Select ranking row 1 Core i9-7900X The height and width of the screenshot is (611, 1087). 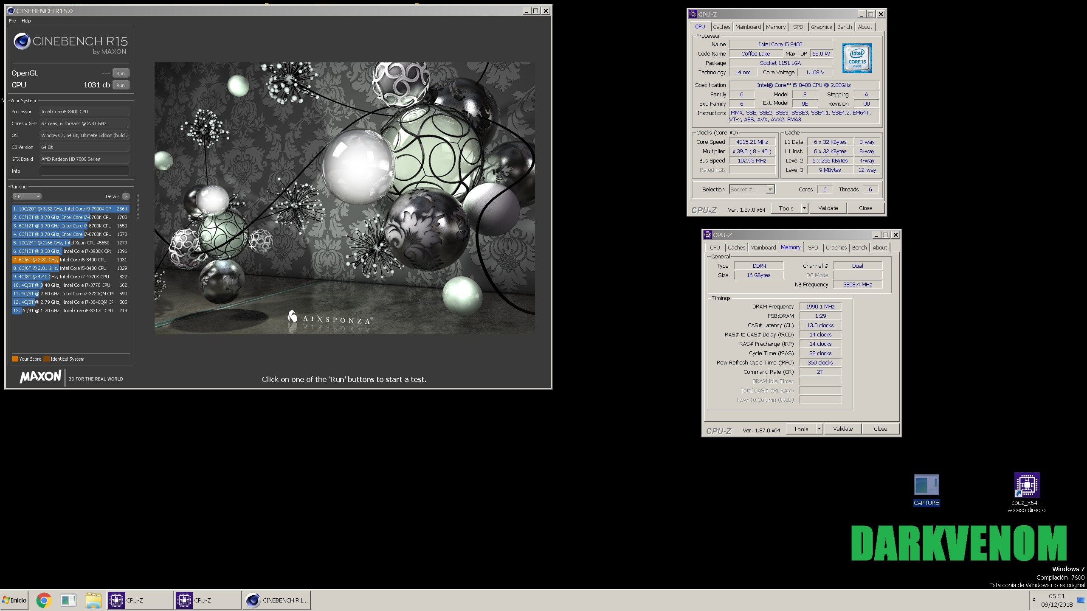(70, 209)
